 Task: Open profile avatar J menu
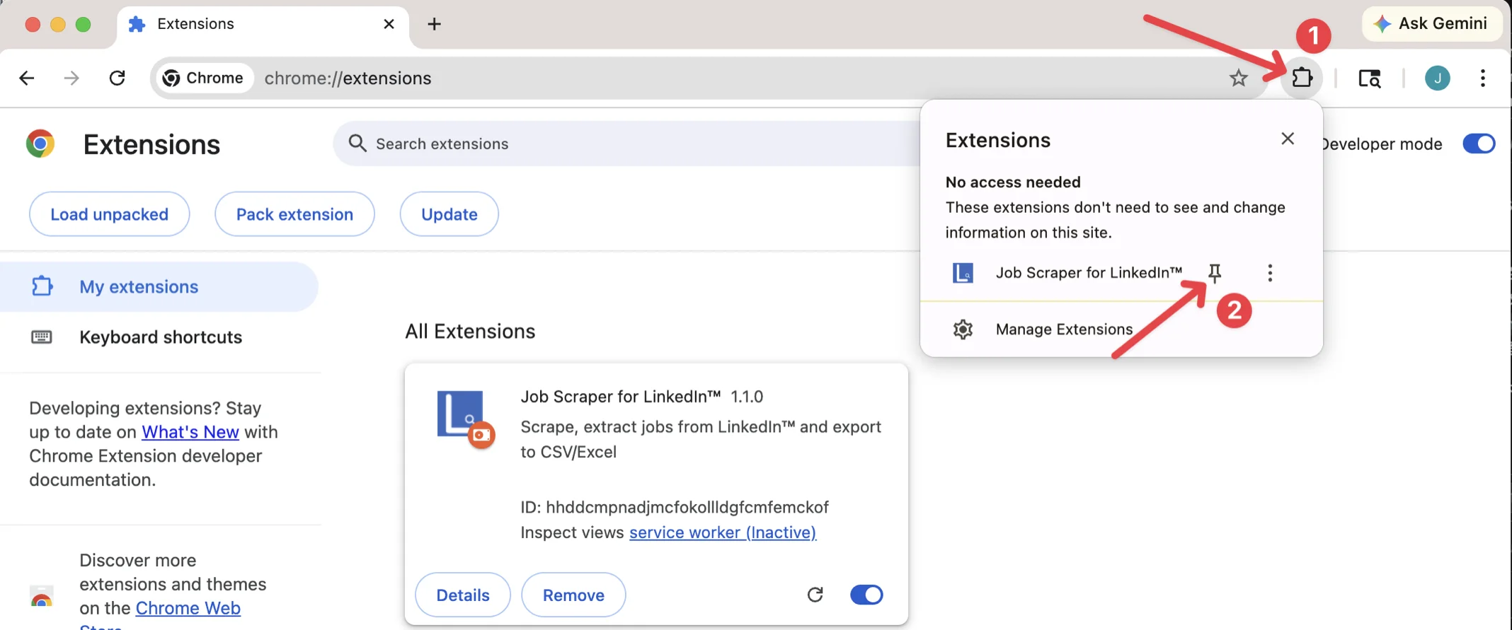pyautogui.click(x=1437, y=78)
